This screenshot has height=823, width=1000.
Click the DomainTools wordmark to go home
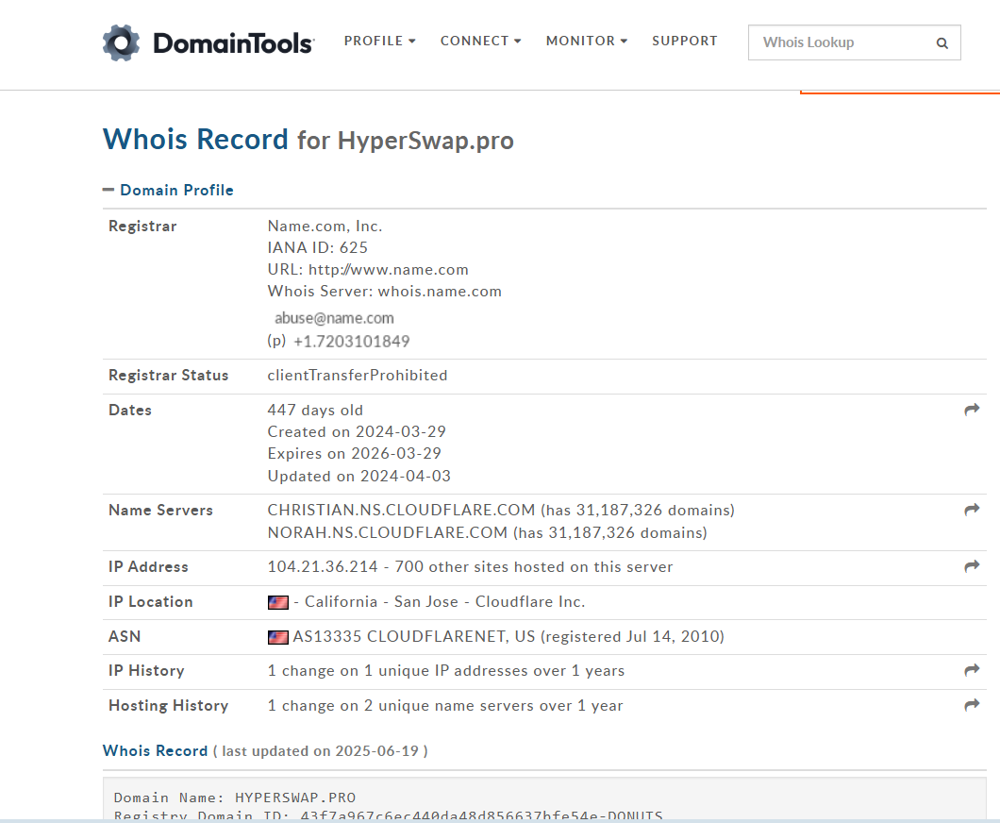click(230, 42)
